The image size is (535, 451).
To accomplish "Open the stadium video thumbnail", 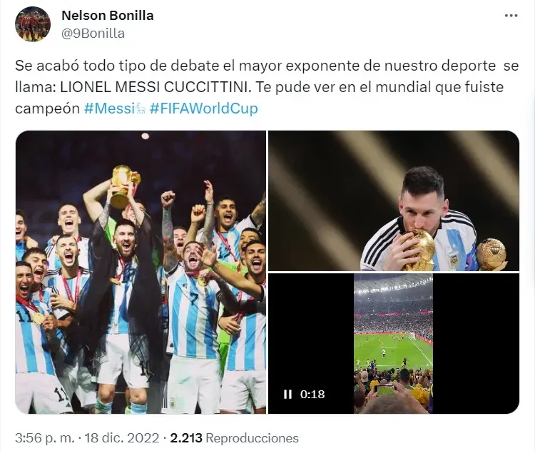I will [x=394, y=343].
